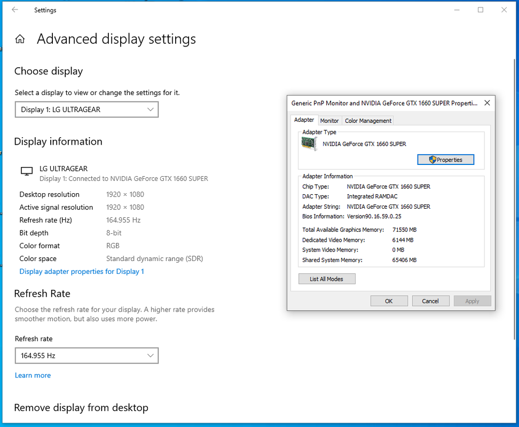Click the Integrated RAMDAC text
The image size is (519, 427).
point(372,196)
